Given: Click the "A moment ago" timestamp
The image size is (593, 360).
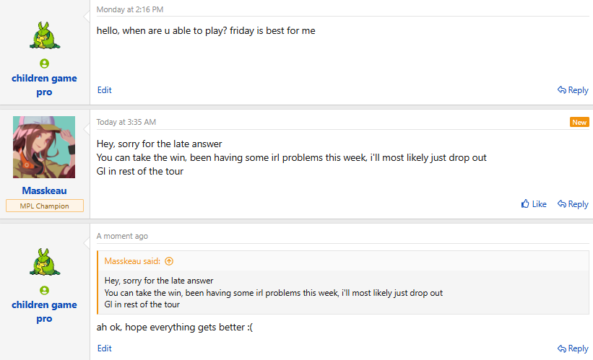Looking at the screenshot, I should [x=122, y=236].
